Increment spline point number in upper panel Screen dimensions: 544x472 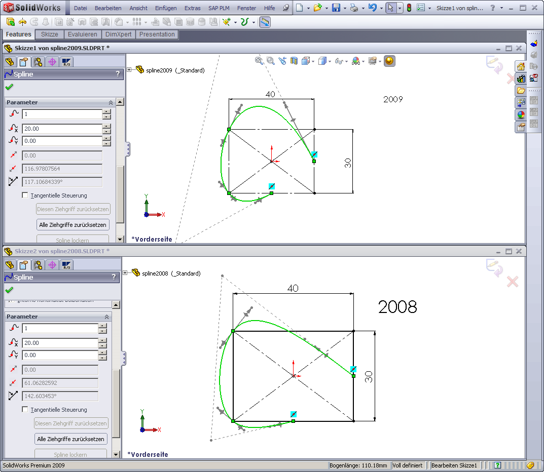(x=107, y=111)
